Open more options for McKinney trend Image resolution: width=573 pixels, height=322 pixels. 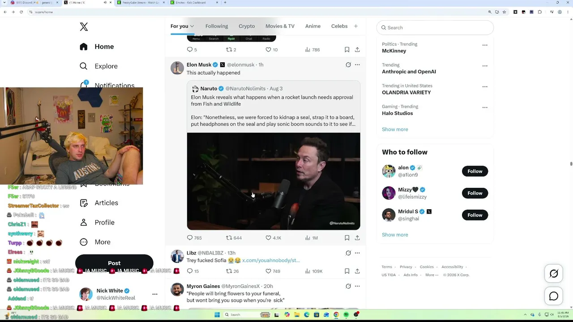pyautogui.click(x=485, y=45)
